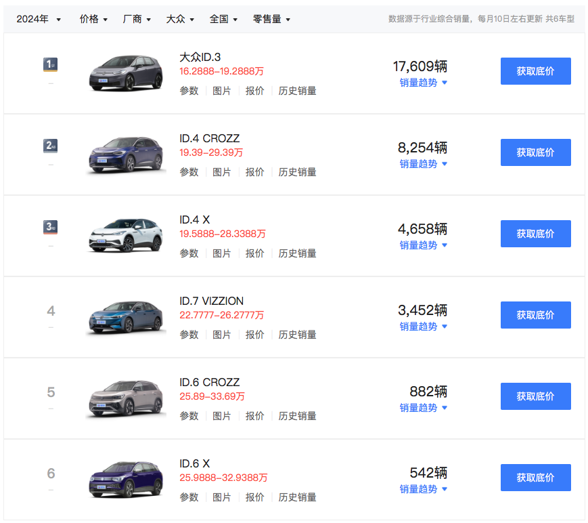Open 历史销量 for 大众ID.3

click(x=297, y=91)
